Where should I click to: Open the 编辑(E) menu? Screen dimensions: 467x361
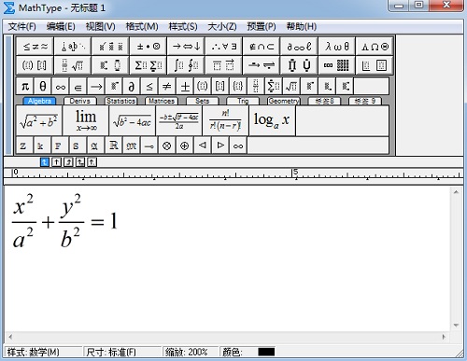(61, 26)
